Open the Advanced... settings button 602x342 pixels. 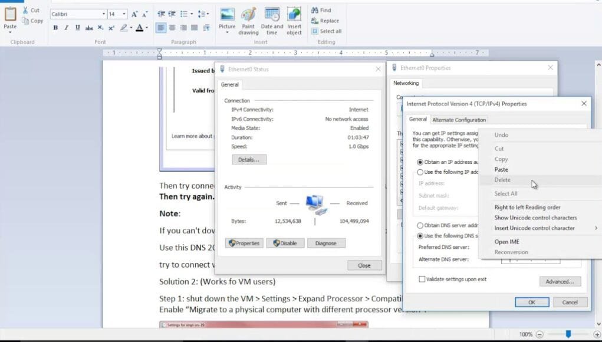[560, 281]
